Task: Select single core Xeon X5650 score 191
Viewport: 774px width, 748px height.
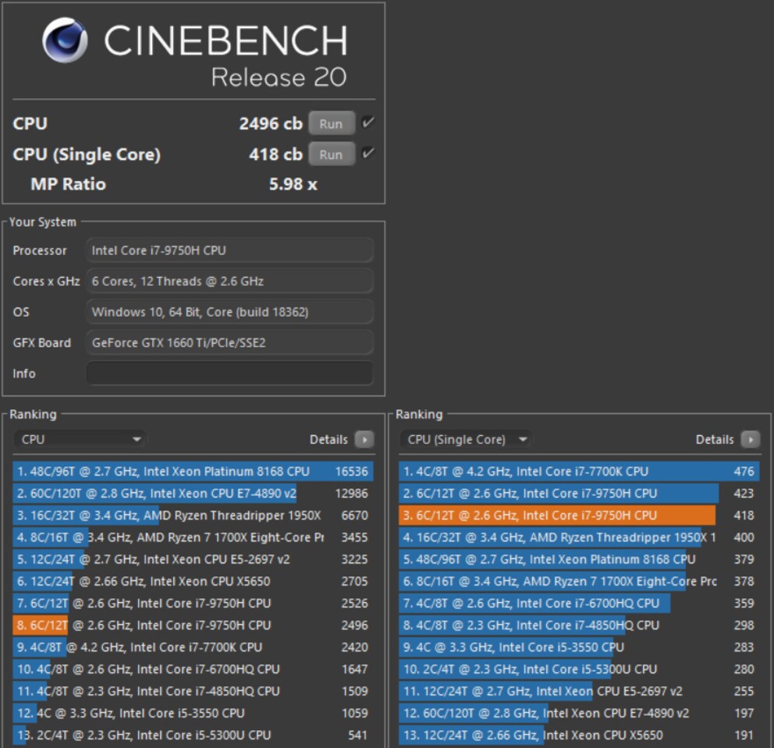Action: pyautogui.click(x=579, y=735)
